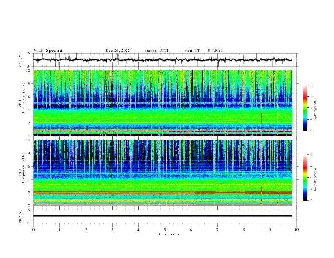This screenshot has width=334, height=258.
Task: Click the time axis tick label '2'
Action: [86, 230]
